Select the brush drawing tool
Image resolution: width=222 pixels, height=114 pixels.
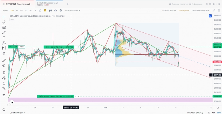click(4, 32)
